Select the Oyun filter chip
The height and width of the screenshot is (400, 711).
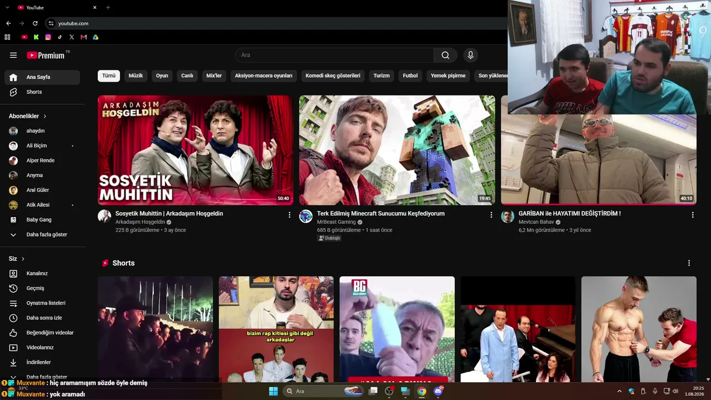[x=162, y=76]
